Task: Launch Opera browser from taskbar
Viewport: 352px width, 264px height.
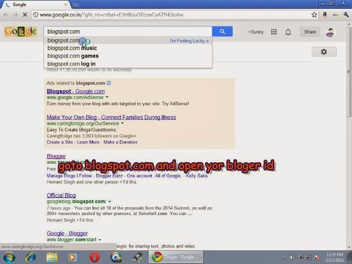Action: tap(95, 257)
